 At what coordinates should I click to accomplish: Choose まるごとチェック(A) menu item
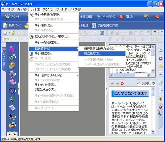(54, 89)
